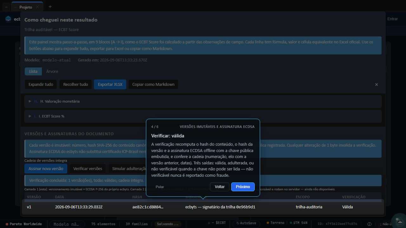Screen dimensions: 406x228
Task: Click the $ECBT indicator in the status bar
Action: pos(217,223)
